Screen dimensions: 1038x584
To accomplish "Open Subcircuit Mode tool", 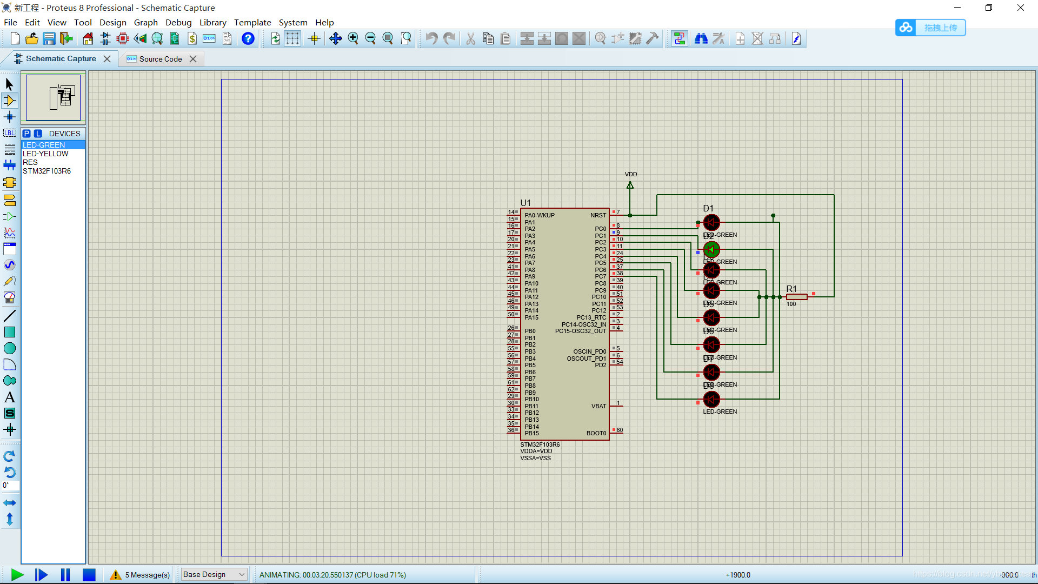I will [x=9, y=182].
